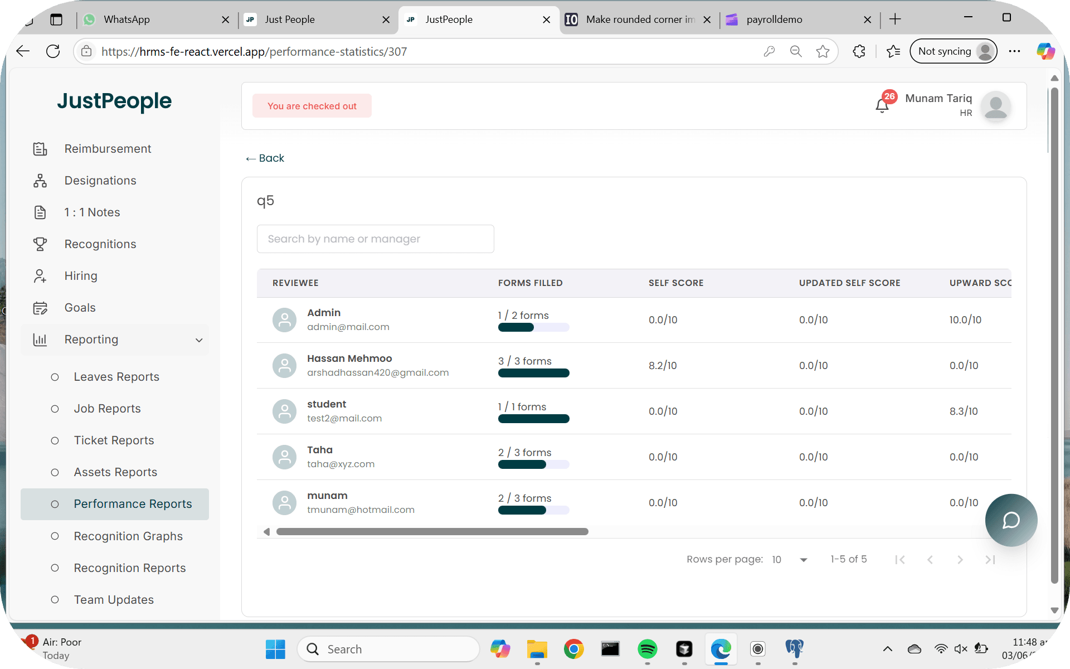This screenshot has height=669, width=1070.
Task: Click Munam Tariq profile avatar
Action: pyautogui.click(x=995, y=106)
